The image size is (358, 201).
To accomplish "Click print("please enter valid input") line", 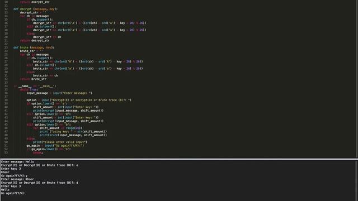I will (60, 142).
